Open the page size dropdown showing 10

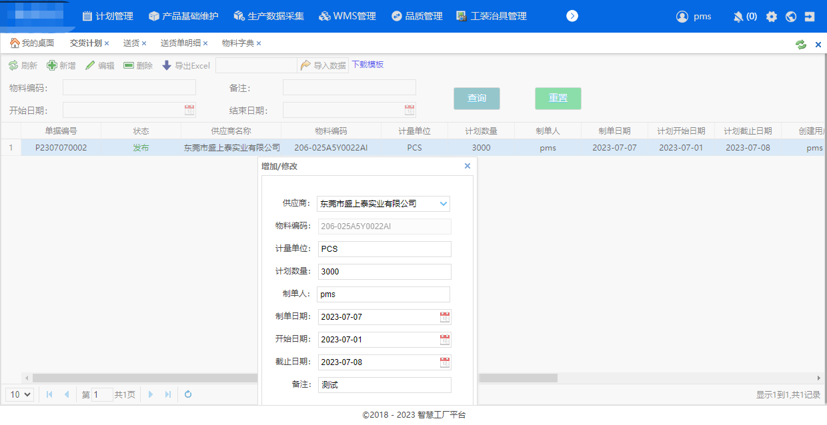tap(19, 394)
